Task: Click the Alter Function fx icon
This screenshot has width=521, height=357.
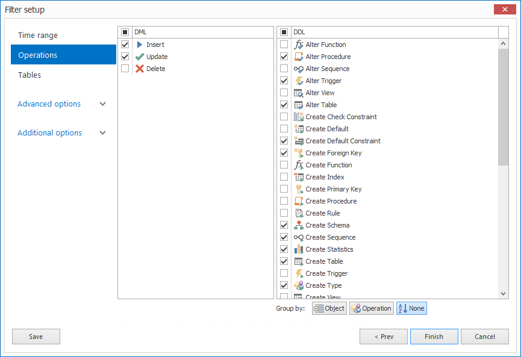Action: click(299, 45)
